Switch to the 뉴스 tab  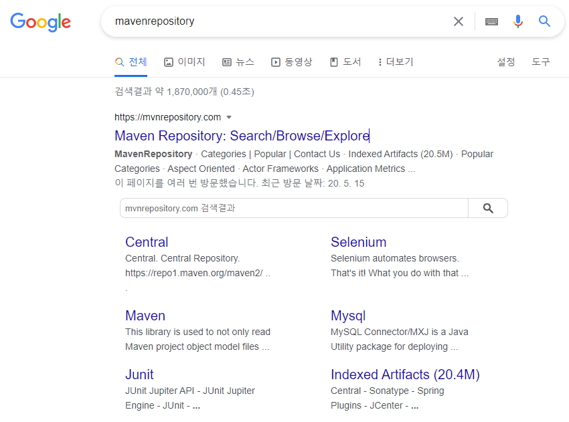click(x=238, y=62)
